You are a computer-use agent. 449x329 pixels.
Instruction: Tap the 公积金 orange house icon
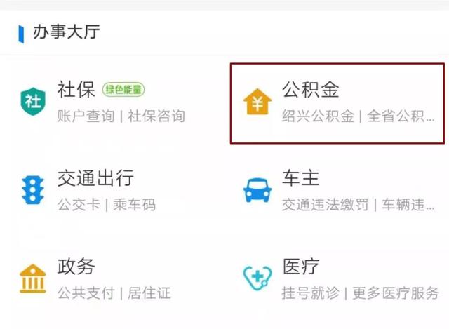tap(257, 102)
